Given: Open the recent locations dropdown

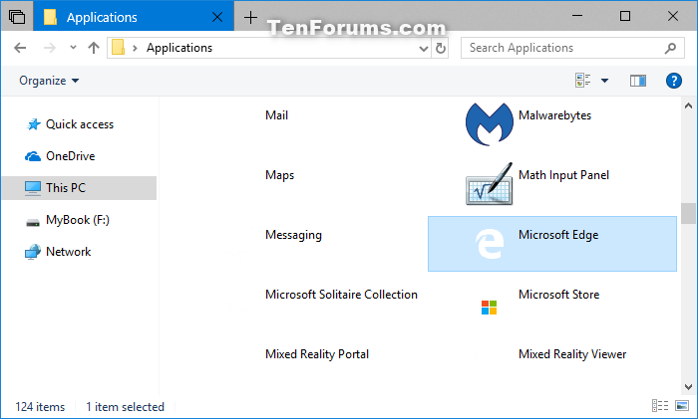Looking at the screenshot, I should point(73,47).
